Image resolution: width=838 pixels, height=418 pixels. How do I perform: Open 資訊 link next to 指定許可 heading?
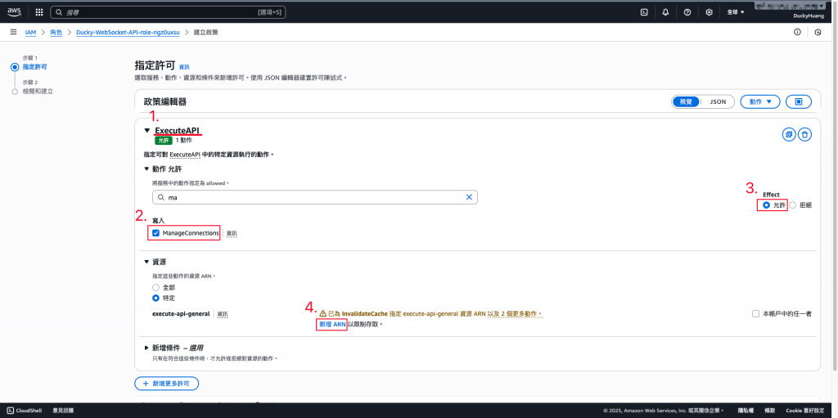(x=184, y=67)
